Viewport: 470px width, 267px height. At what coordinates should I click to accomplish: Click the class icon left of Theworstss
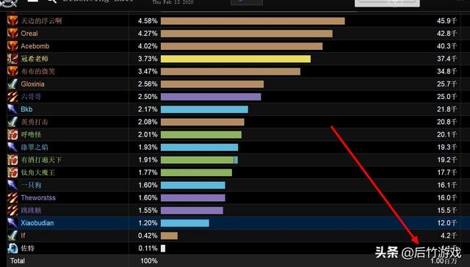pos(12,198)
